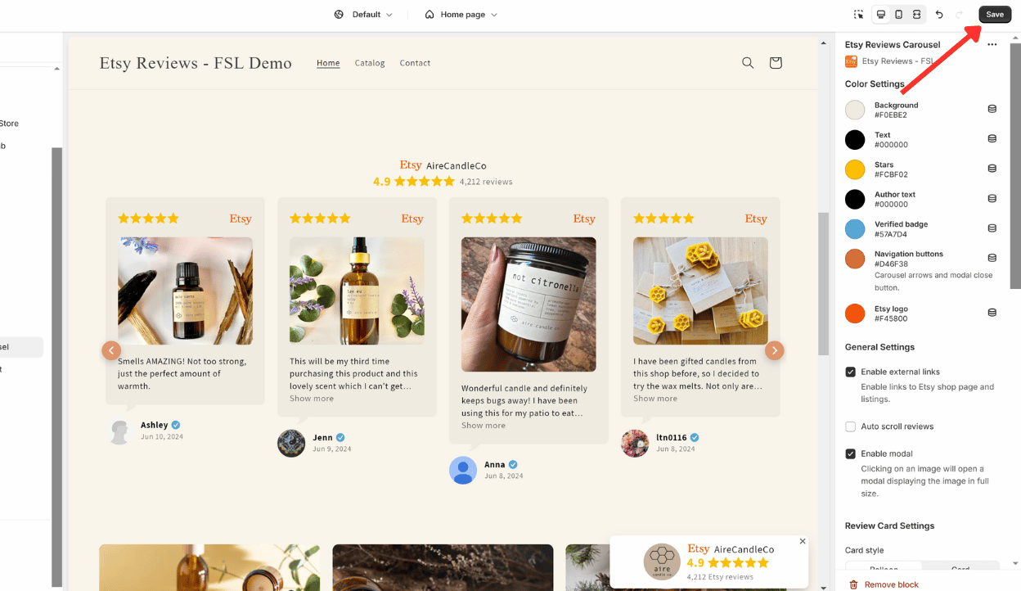Go to previous reviews with the left carousel arrow
Image resolution: width=1021 pixels, height=591 pixels.
pos(111,350)
